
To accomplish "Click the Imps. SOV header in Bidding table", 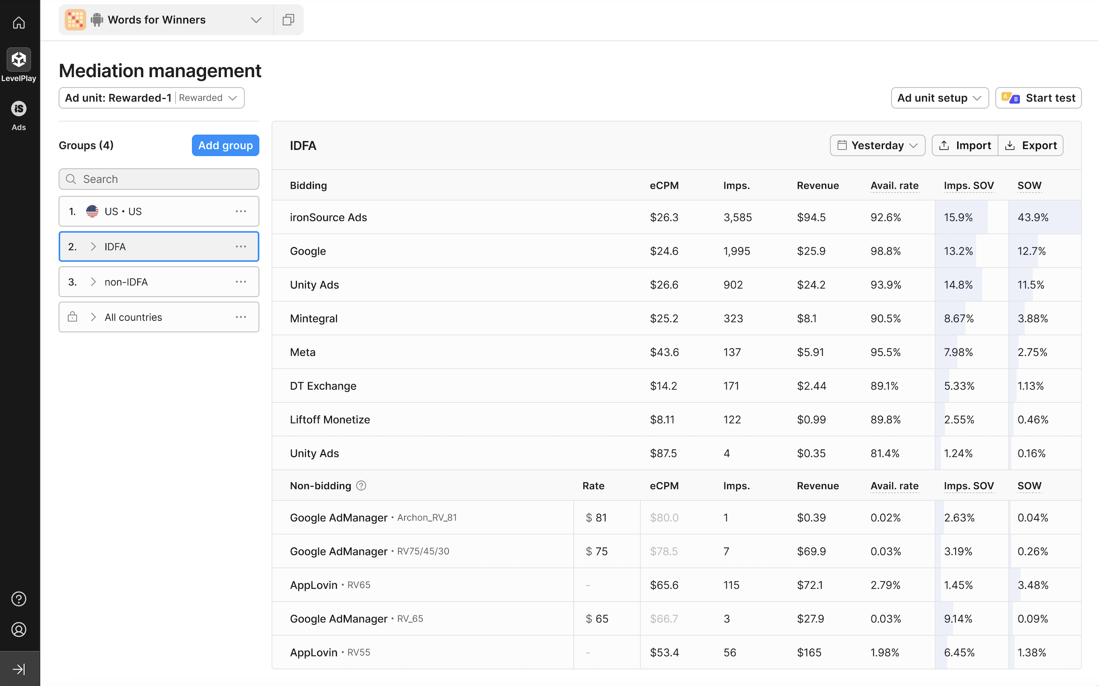I will (x=969, y=186).
